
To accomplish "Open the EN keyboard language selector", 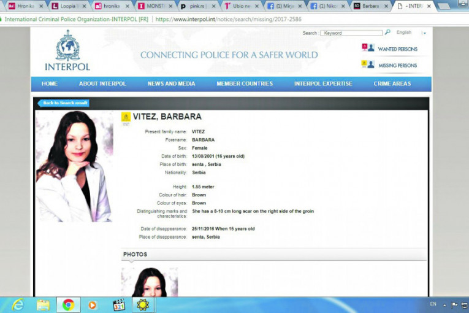I will tap(433, 304).
